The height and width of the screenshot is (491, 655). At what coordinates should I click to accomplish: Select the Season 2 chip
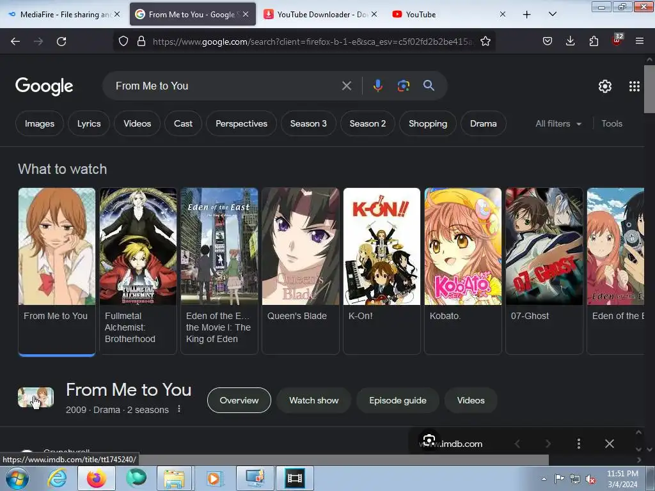[x=368, y=123]
